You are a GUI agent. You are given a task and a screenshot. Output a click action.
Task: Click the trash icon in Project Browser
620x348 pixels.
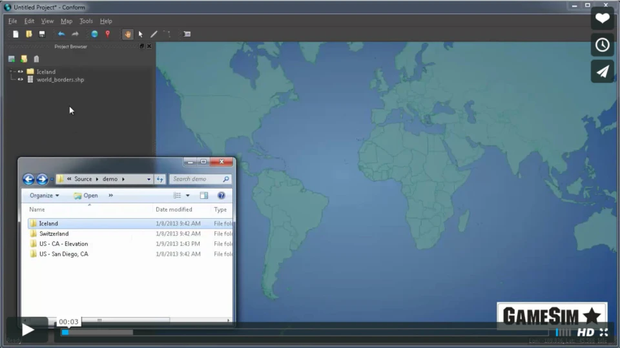36,59
